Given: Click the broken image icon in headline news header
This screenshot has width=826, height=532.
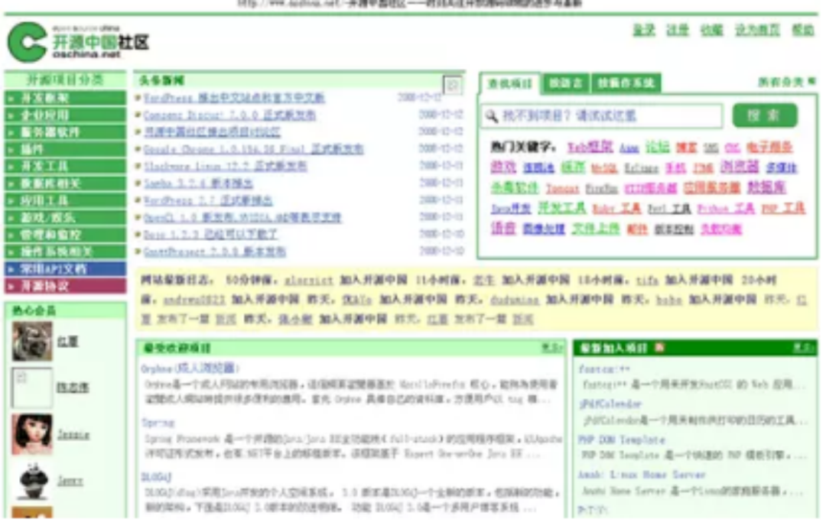Looking at the screenshot, I should coord(453,85).
